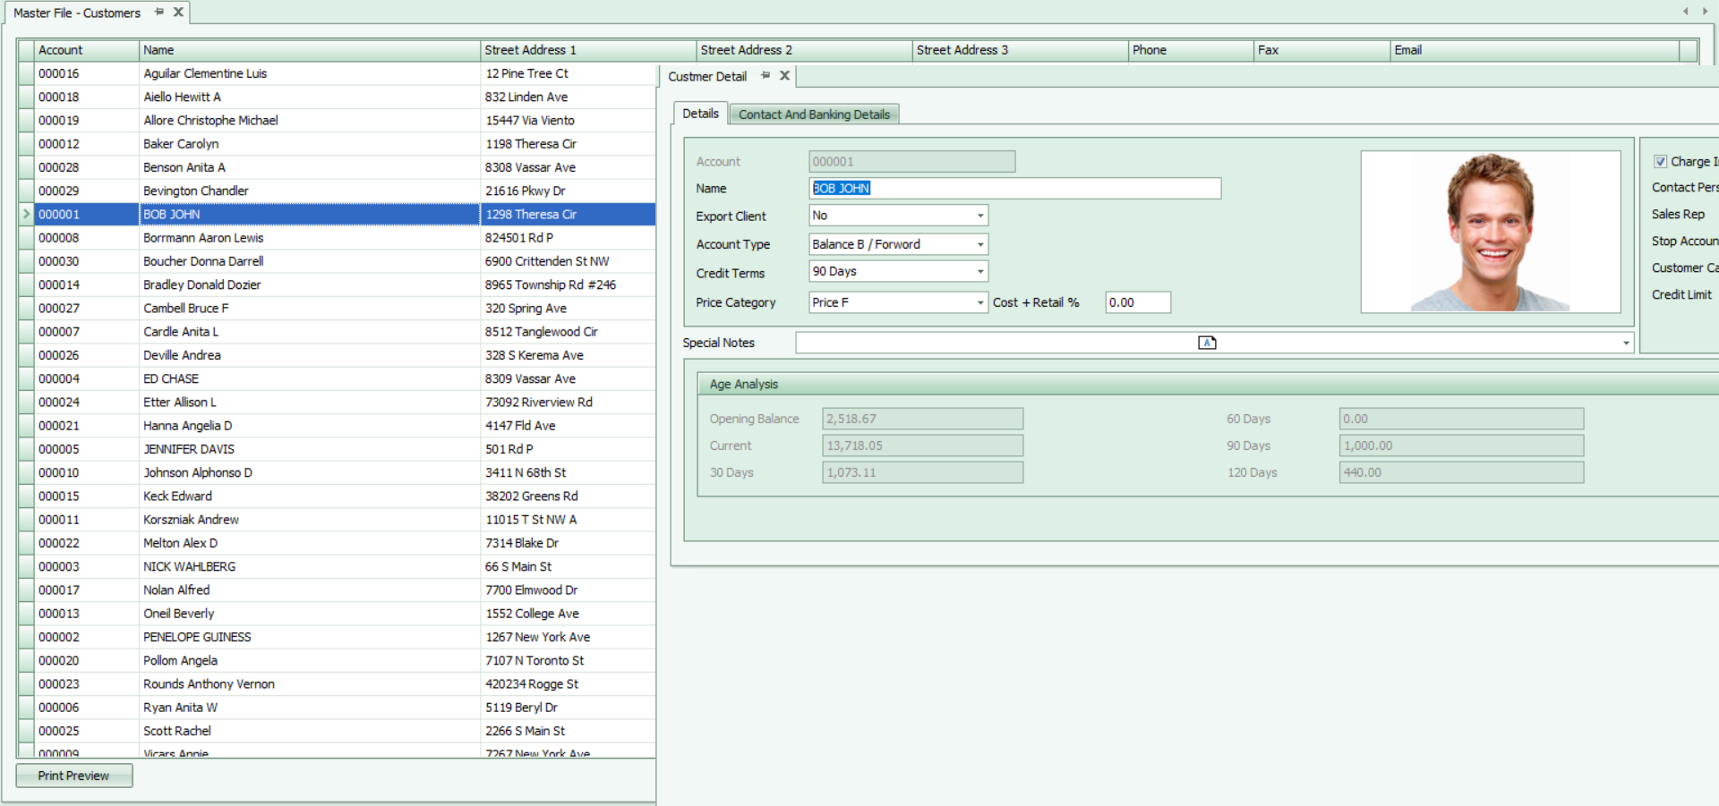Click the right scroll arrow at top right
This screenshot has height=806, width=1719.
[1704, 12]
